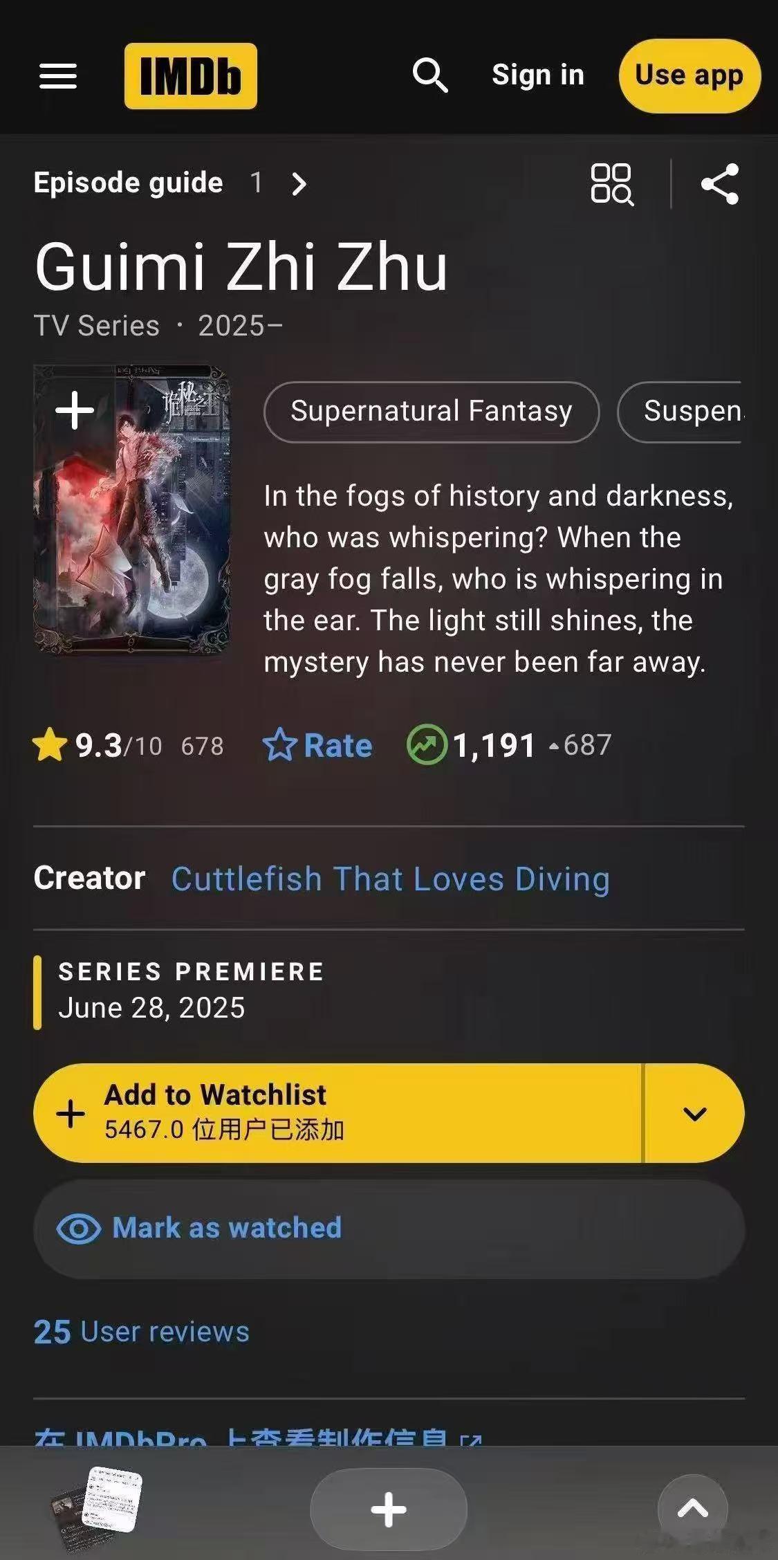Go to the IMDb home logo
Image resolution: width=778 pixels, height=1560 pixels.
191,76
